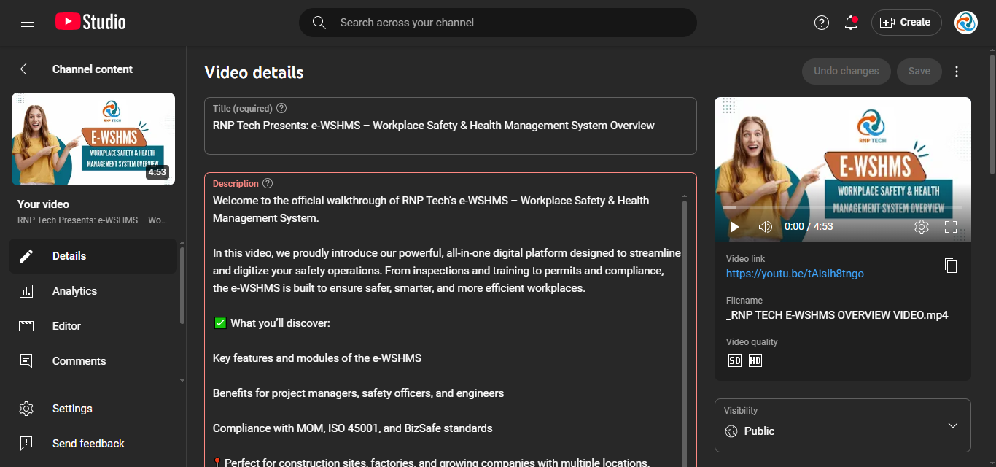The image size is (996, 467).
Task: Click the Title text field
Action: 449,126
